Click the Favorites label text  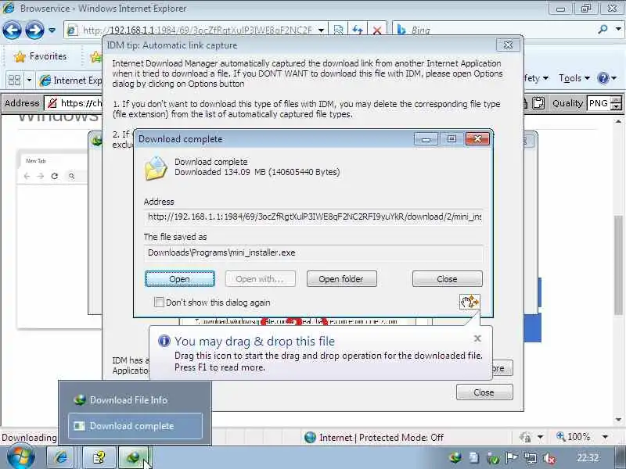click(x=48, y=56)
